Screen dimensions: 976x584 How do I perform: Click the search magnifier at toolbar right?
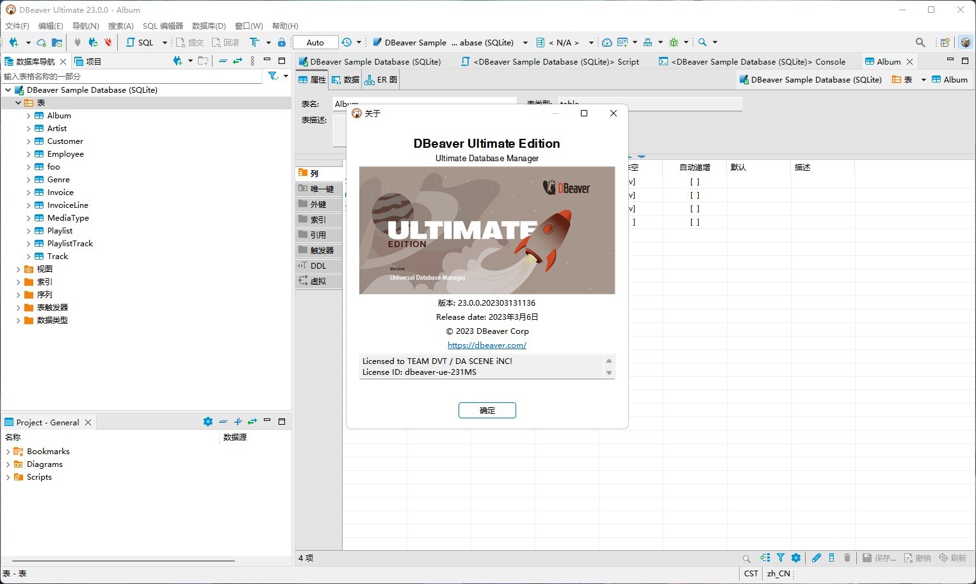[x=920, y=42]
